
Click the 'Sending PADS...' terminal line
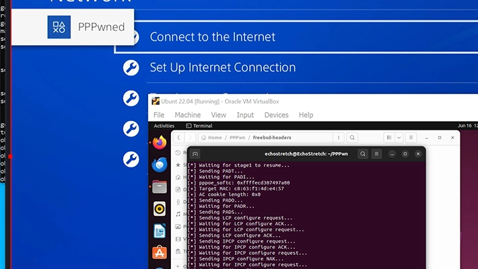pos(215,212)
